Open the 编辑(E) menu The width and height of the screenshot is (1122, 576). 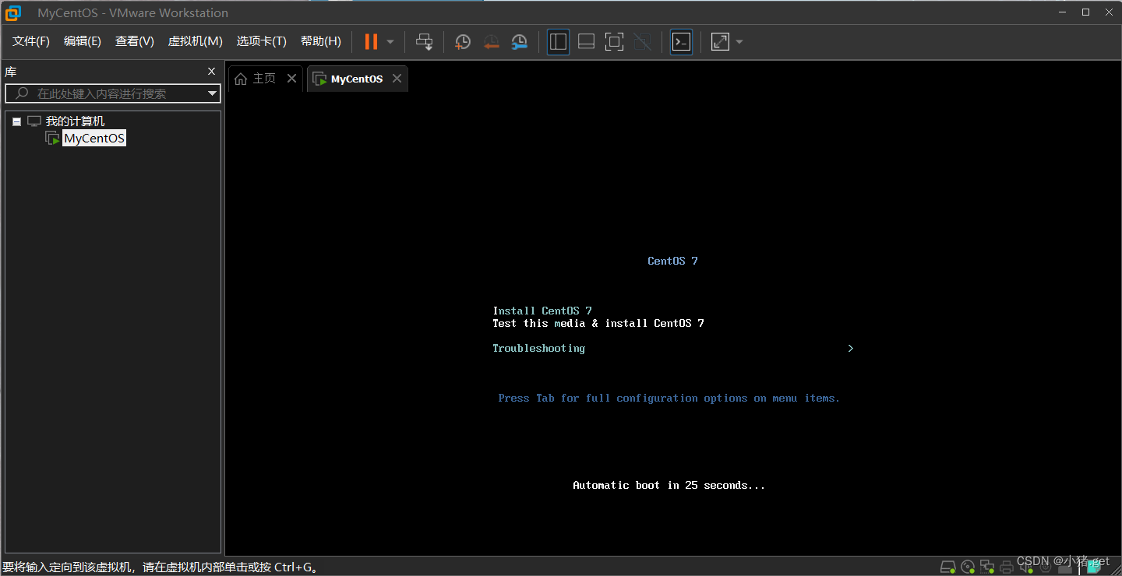83,41
